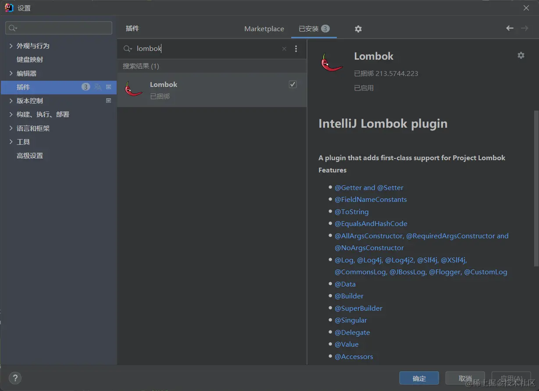
Task: Disable the Lombok plugin checkbox
Action: coord(293,84)
